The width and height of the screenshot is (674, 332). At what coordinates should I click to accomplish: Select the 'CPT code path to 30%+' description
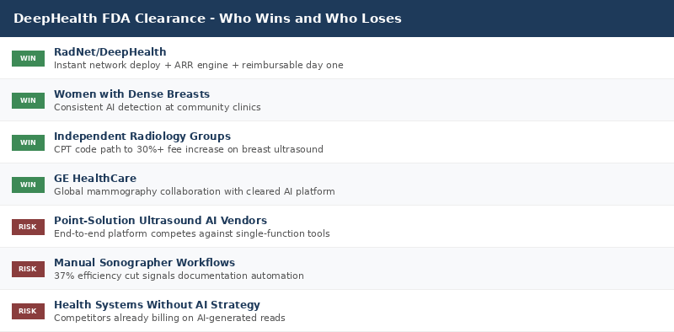[189, 150]
